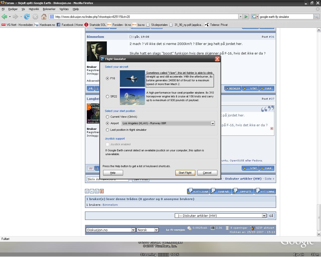Open the 31_90_ny.pdf bookmark

point(186,25)
